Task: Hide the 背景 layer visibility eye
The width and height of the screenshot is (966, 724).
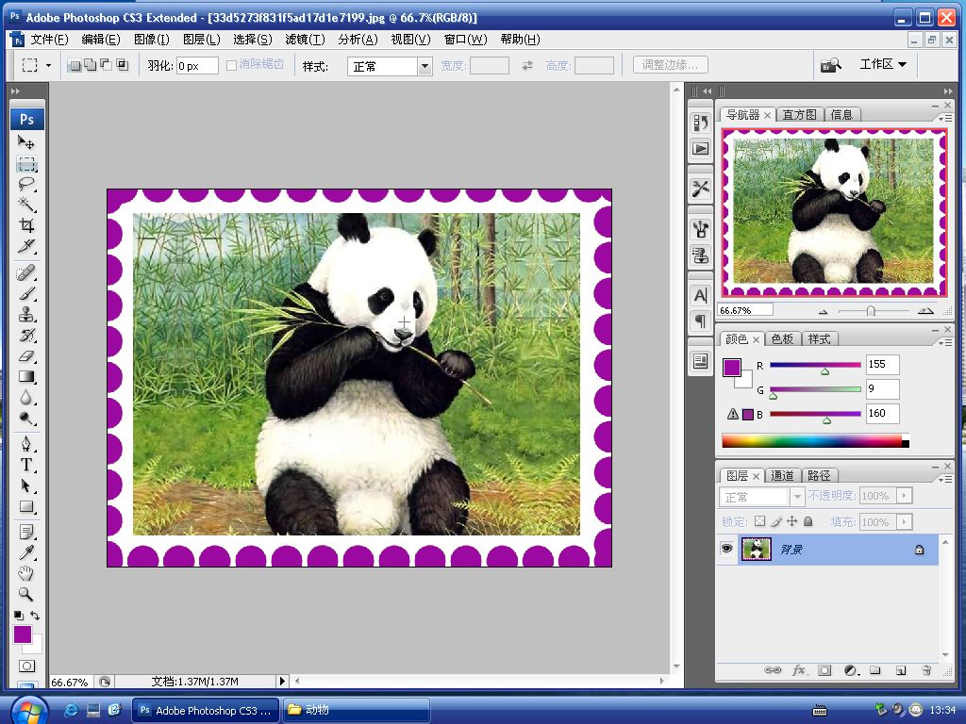Action: [726, 549]
